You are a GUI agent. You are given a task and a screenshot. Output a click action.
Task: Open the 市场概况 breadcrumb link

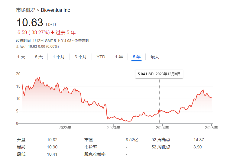[x=26, y=10]
